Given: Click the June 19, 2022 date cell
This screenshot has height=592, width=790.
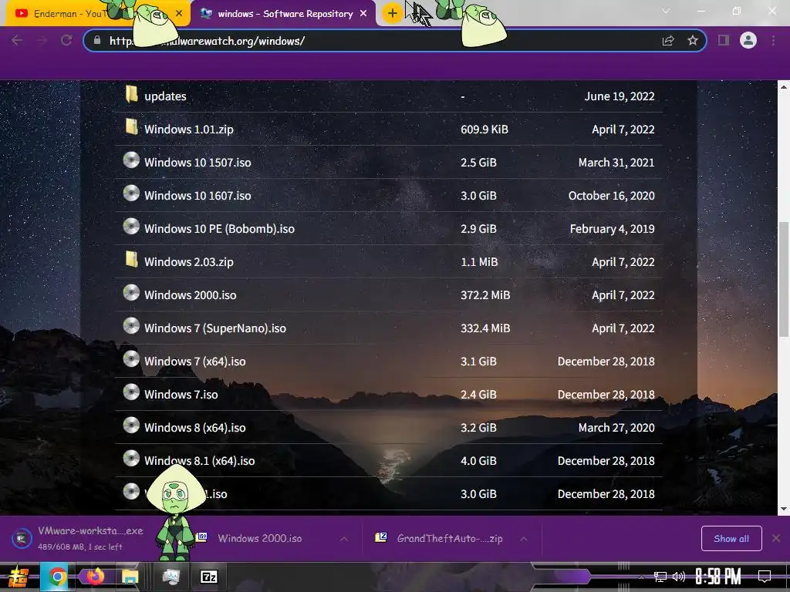Looking at the screenshot, I should 620,96.
